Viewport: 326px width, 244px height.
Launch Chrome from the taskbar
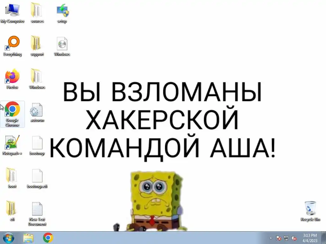click(x=48, y=238)
